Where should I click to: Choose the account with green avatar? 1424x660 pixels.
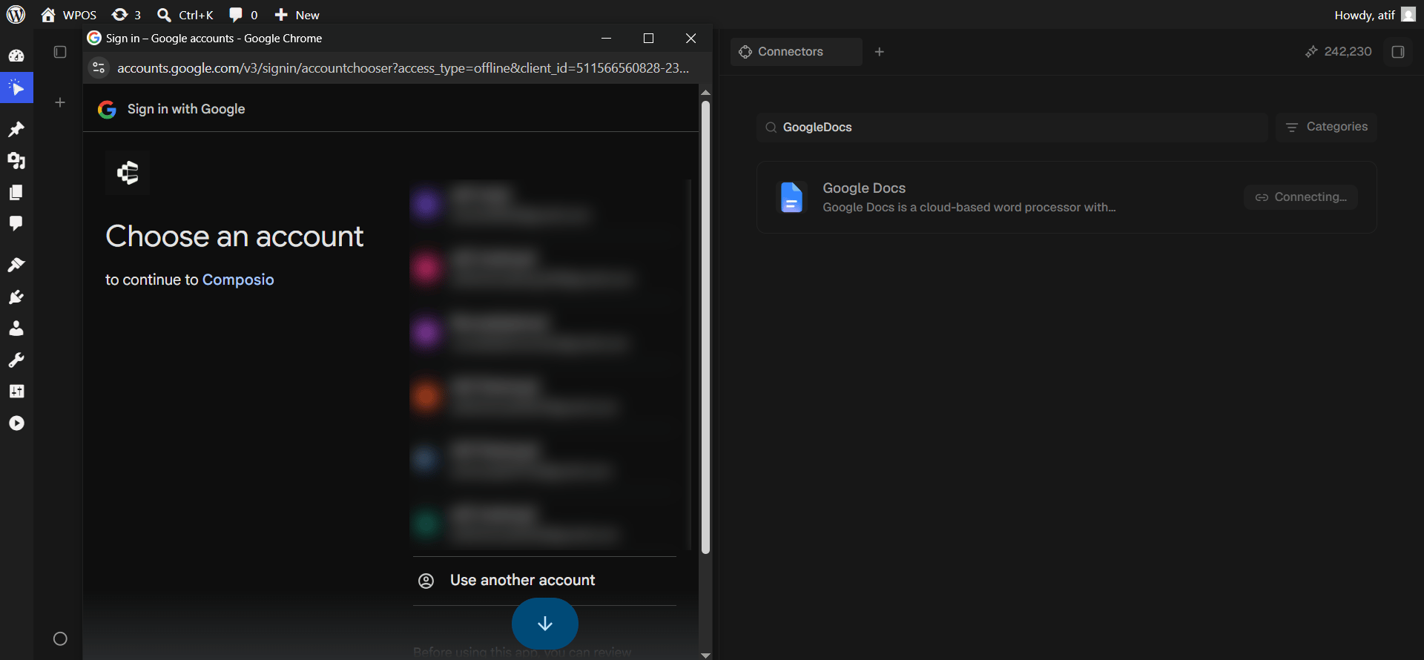tap(543, 524)
